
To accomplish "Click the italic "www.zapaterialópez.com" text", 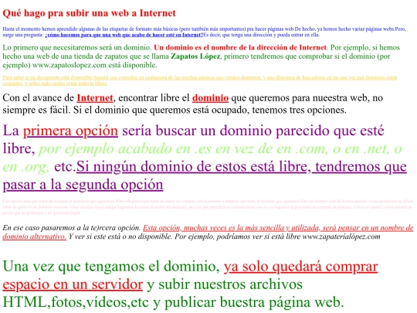I will [x=341, y=236].
